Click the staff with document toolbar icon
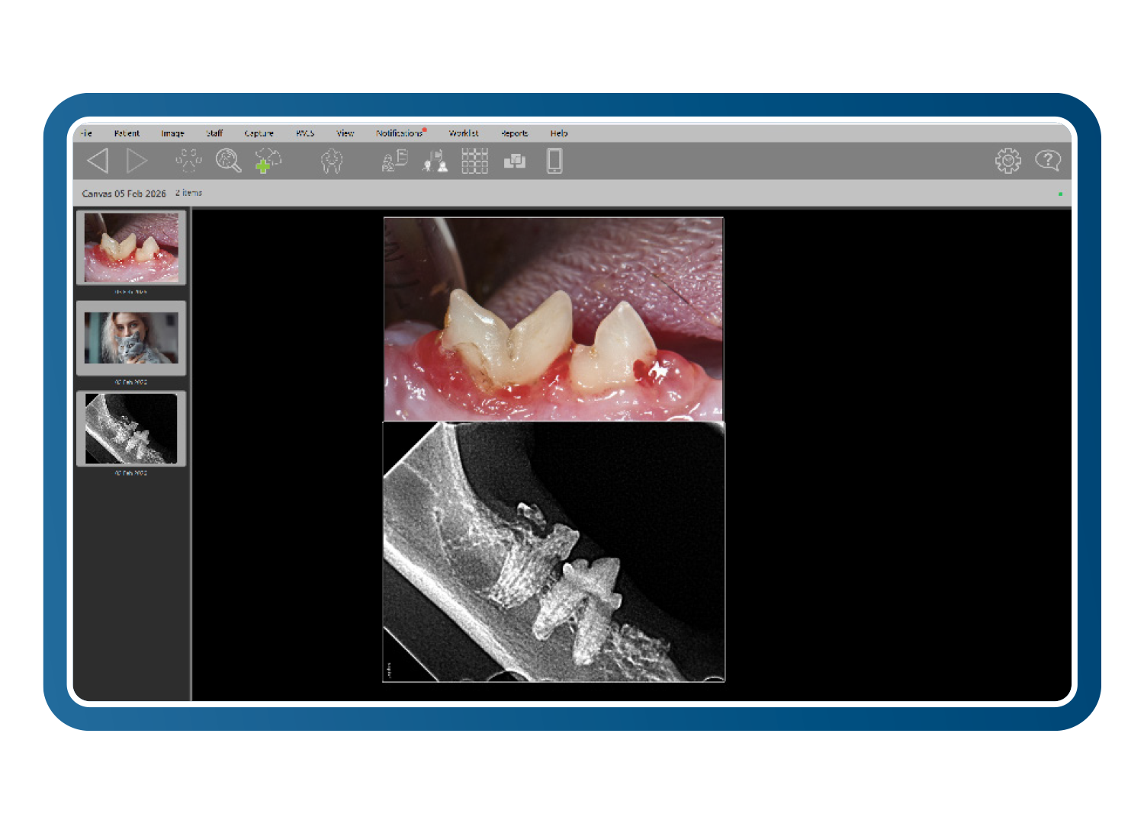The image size is (1144, 823). coord(394,161)
